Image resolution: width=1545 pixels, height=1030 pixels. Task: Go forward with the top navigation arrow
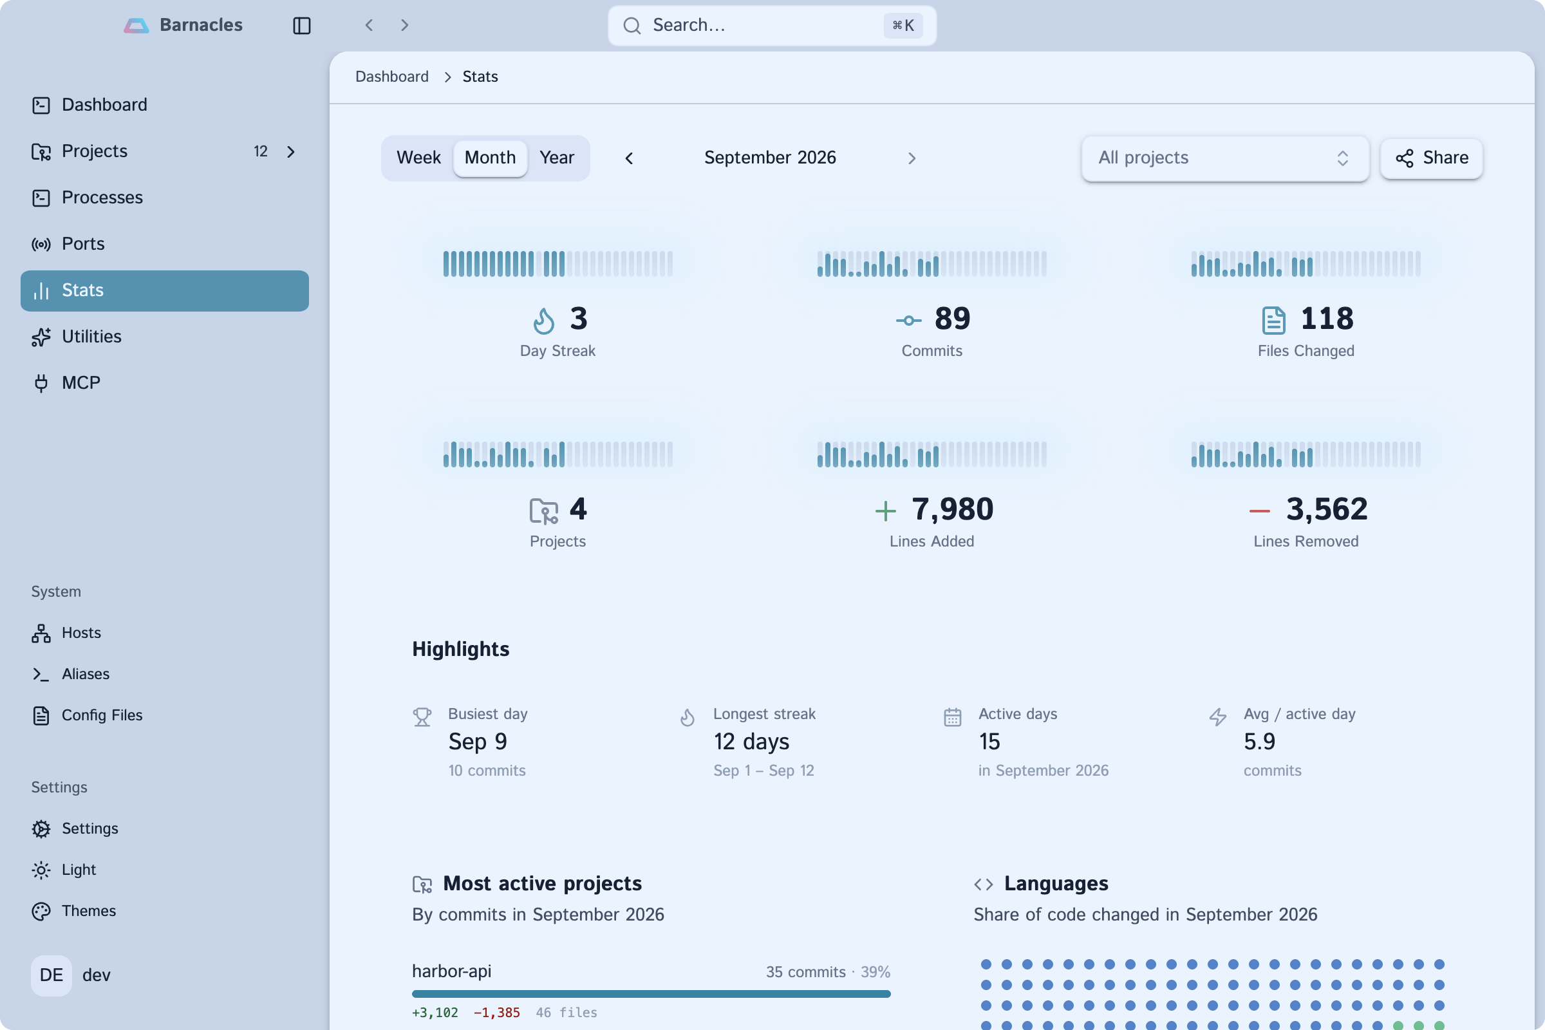click(405, 25)
